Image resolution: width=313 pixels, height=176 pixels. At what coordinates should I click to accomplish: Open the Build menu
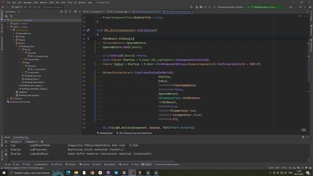[51, 2]
